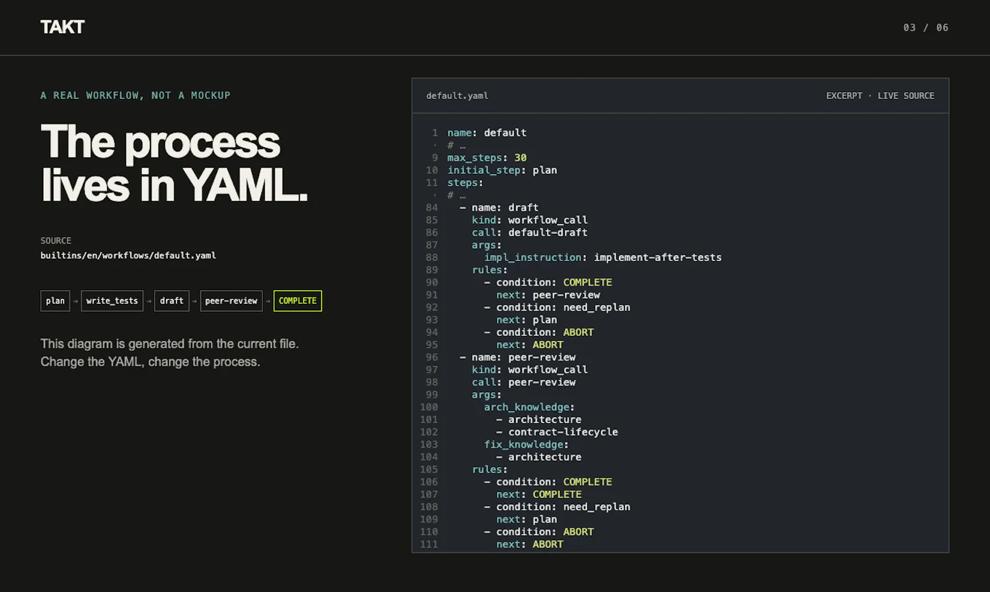Screen dimensions: 990x592
Task: Click line 97 "kind: workflow_call"
Action: click(x=530, y=370)
